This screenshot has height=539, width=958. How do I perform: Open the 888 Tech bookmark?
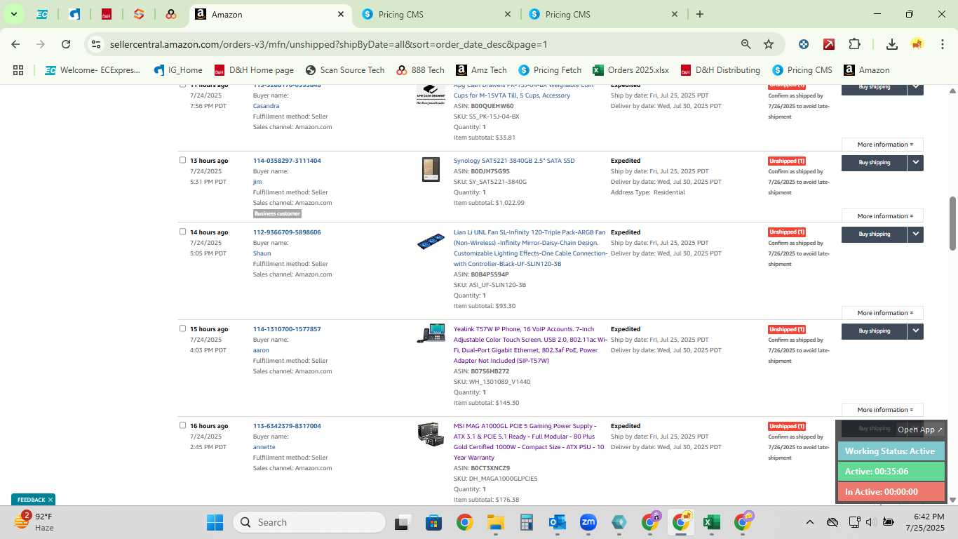tap(420, 70)
